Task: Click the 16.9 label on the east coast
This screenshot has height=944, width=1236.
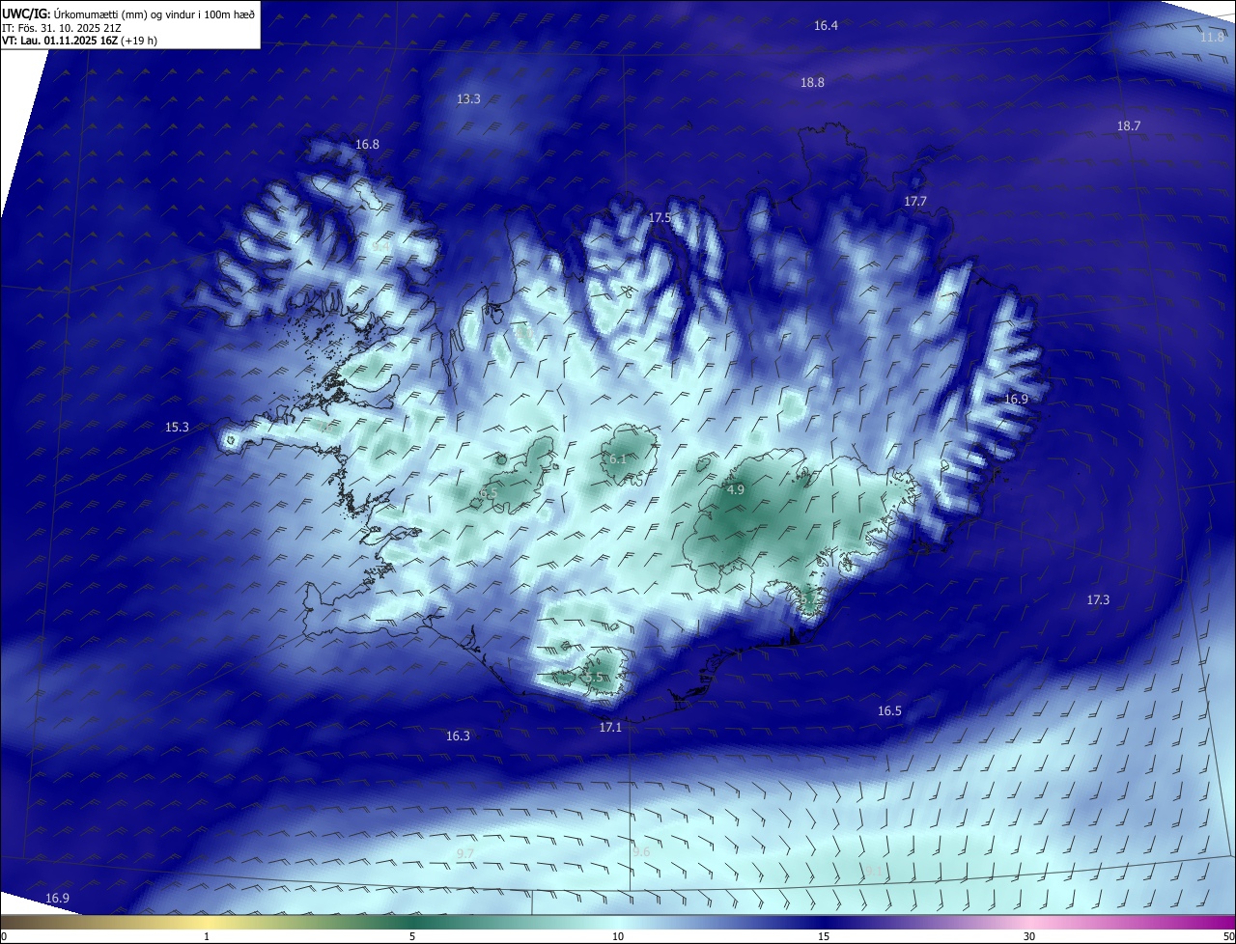Action: [1016, 400]
